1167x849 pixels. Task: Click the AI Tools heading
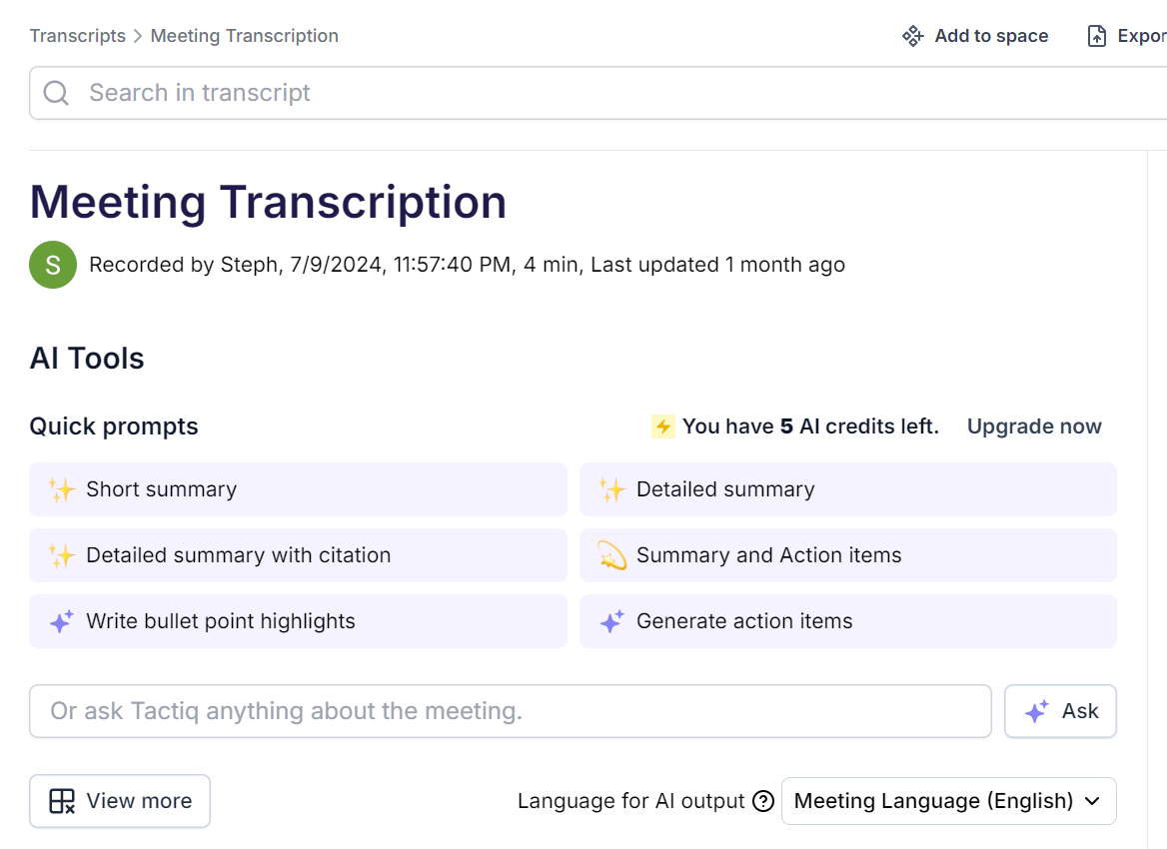(x=86, y=358)
